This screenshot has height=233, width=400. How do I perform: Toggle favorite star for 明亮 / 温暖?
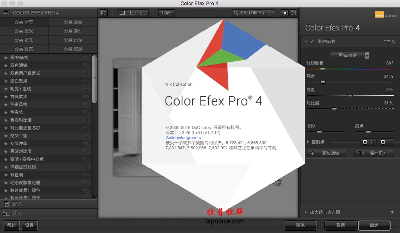coord(5,89)
